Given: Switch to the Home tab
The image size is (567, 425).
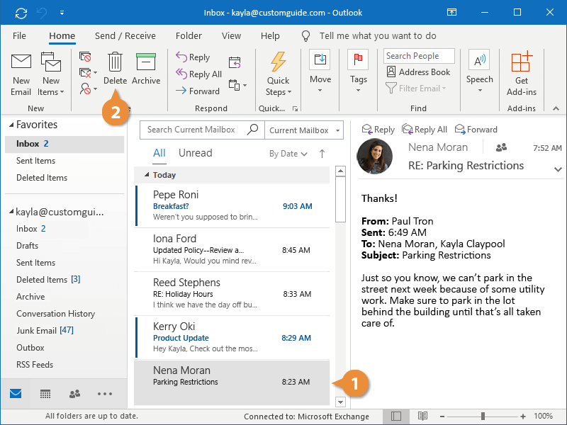Looking at the screenshot, I should click(x=62, y=36).
